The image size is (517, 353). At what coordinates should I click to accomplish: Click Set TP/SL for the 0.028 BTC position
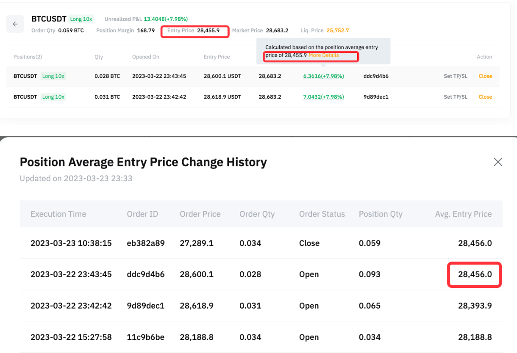click(x=455, y=76)
